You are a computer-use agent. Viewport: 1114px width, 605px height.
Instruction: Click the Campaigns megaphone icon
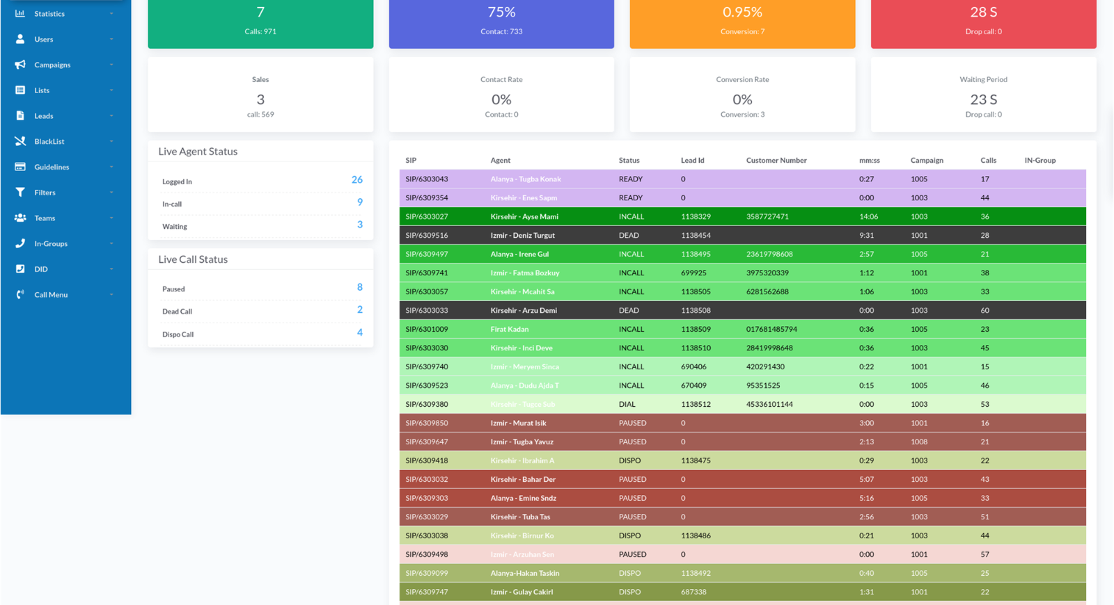pos(20,65)
